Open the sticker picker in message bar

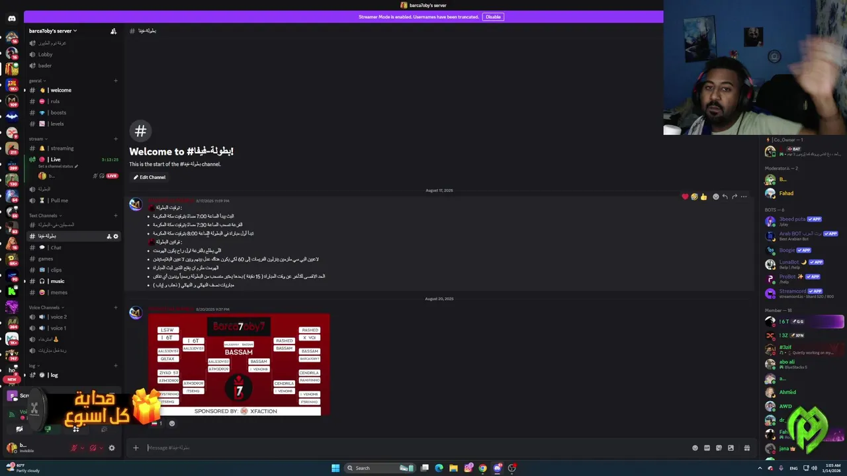tap(719, 448)
